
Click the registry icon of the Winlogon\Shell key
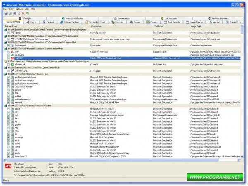tap(6, 42)
